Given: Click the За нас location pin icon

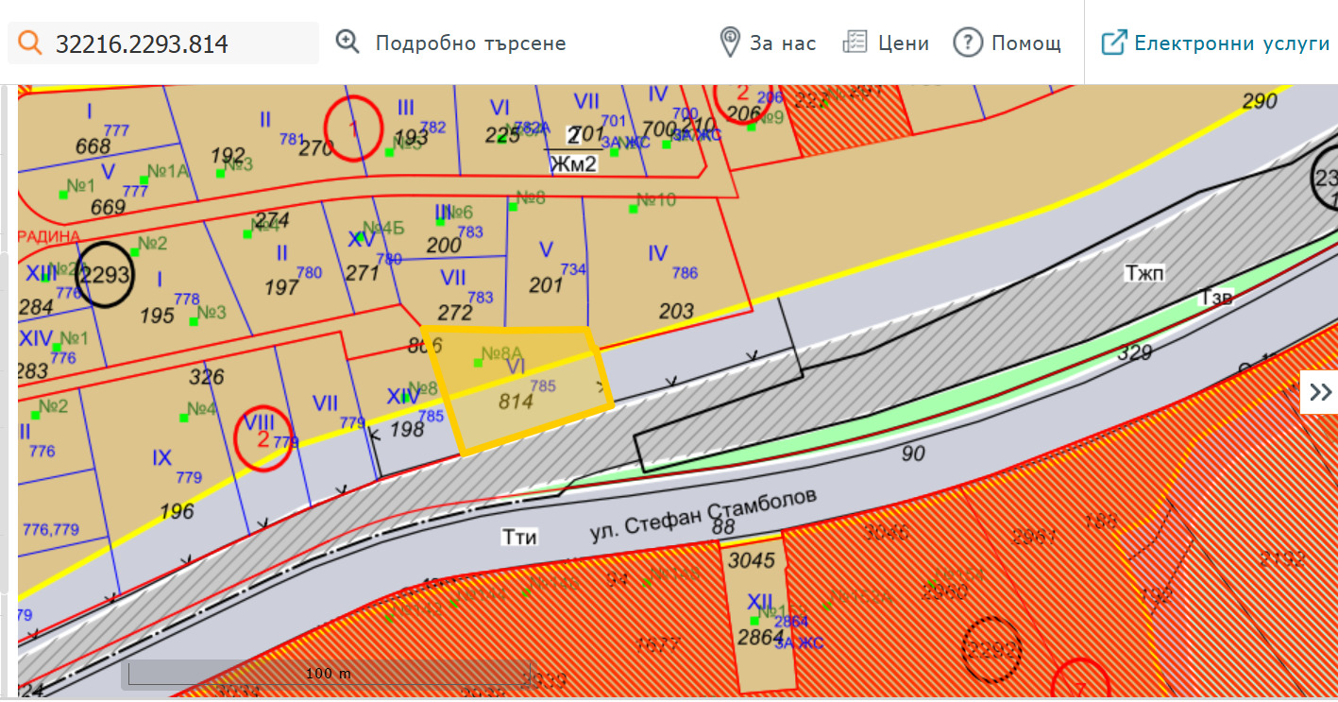Looking at the screenshot, I should (x=730, y=43).
